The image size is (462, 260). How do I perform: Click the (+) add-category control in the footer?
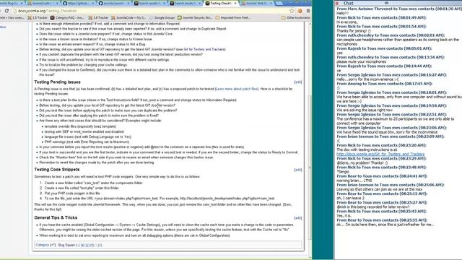point(100,245)
